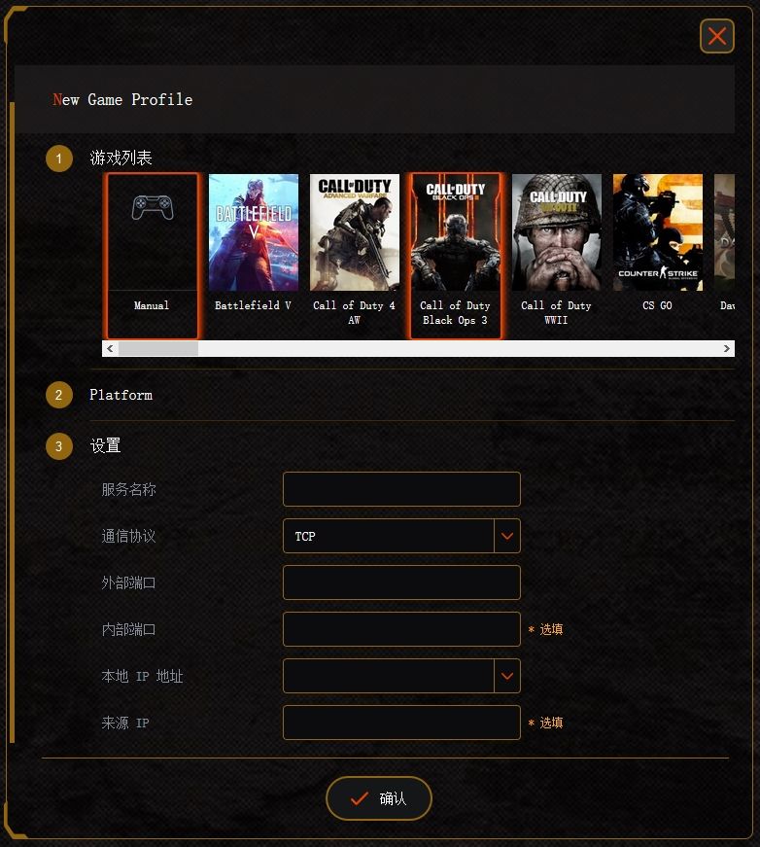Close the New Game Profile dialog
Screen dimensions: 760x847
click(717, 36)
